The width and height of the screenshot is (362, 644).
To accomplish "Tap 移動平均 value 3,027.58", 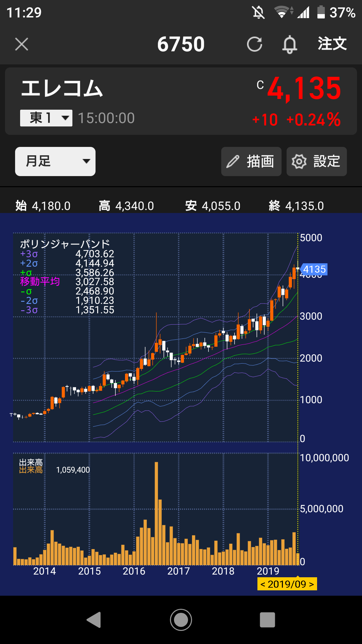I will (x=95, y=282).
